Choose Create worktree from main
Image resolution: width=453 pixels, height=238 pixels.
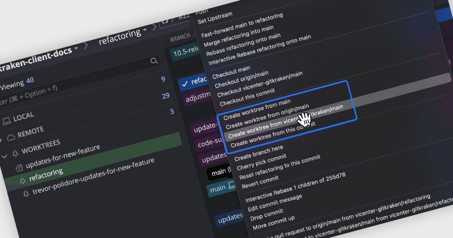pyautogui.click(x=257, y=110)
